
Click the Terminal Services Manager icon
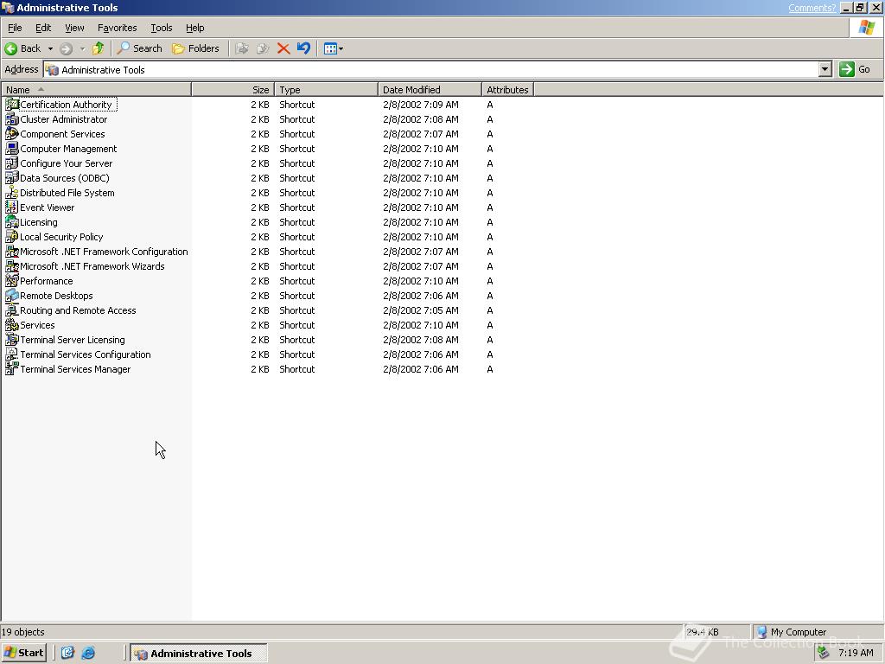pos(12,368)
